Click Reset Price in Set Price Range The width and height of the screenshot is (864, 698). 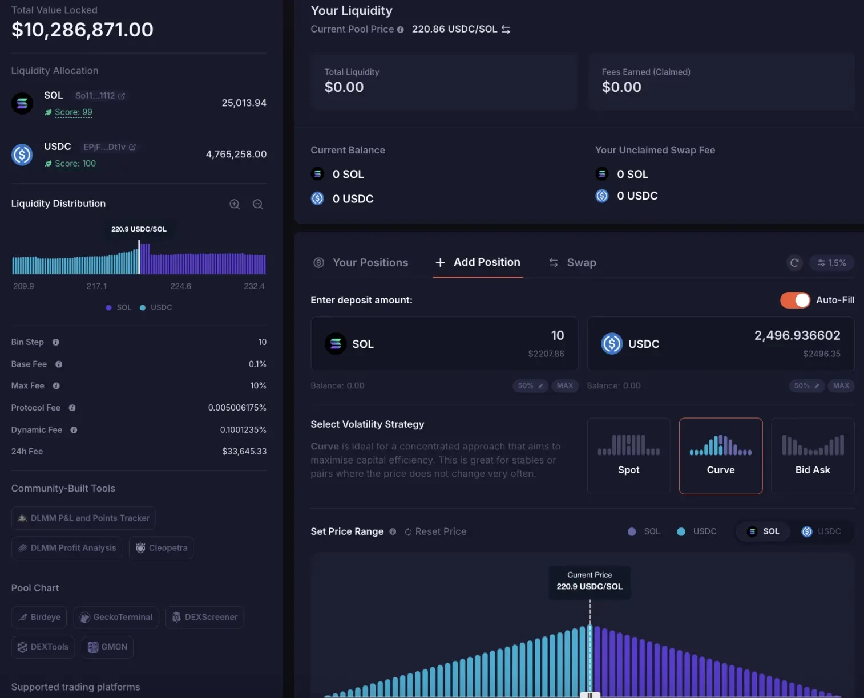[x=435, y=531]
